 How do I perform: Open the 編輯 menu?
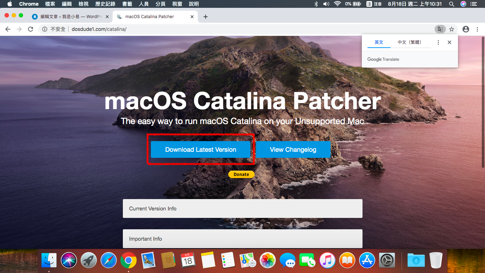pos(67,4)
